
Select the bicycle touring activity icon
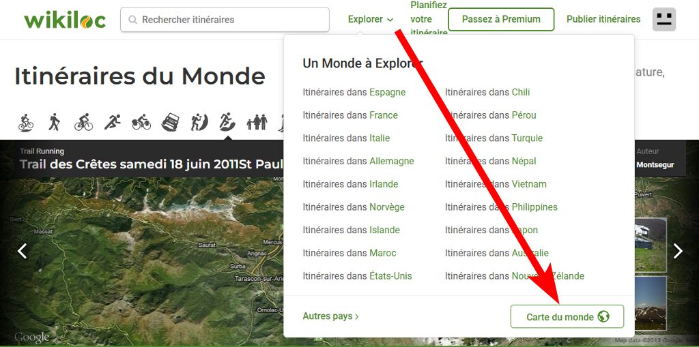point(141,122)
